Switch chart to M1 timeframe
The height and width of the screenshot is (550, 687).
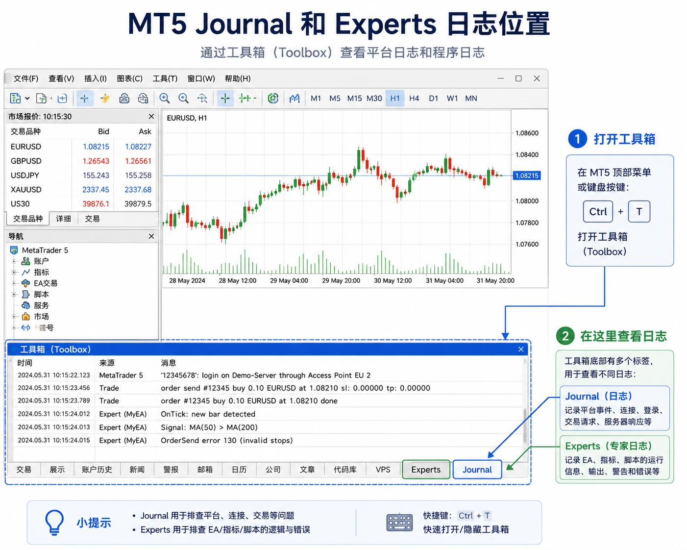(316, 99)
